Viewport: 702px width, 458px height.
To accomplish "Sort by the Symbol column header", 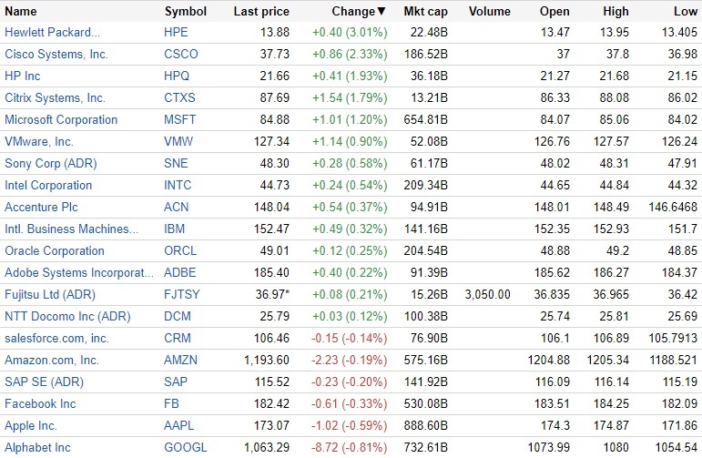I will tap(185, 12).
